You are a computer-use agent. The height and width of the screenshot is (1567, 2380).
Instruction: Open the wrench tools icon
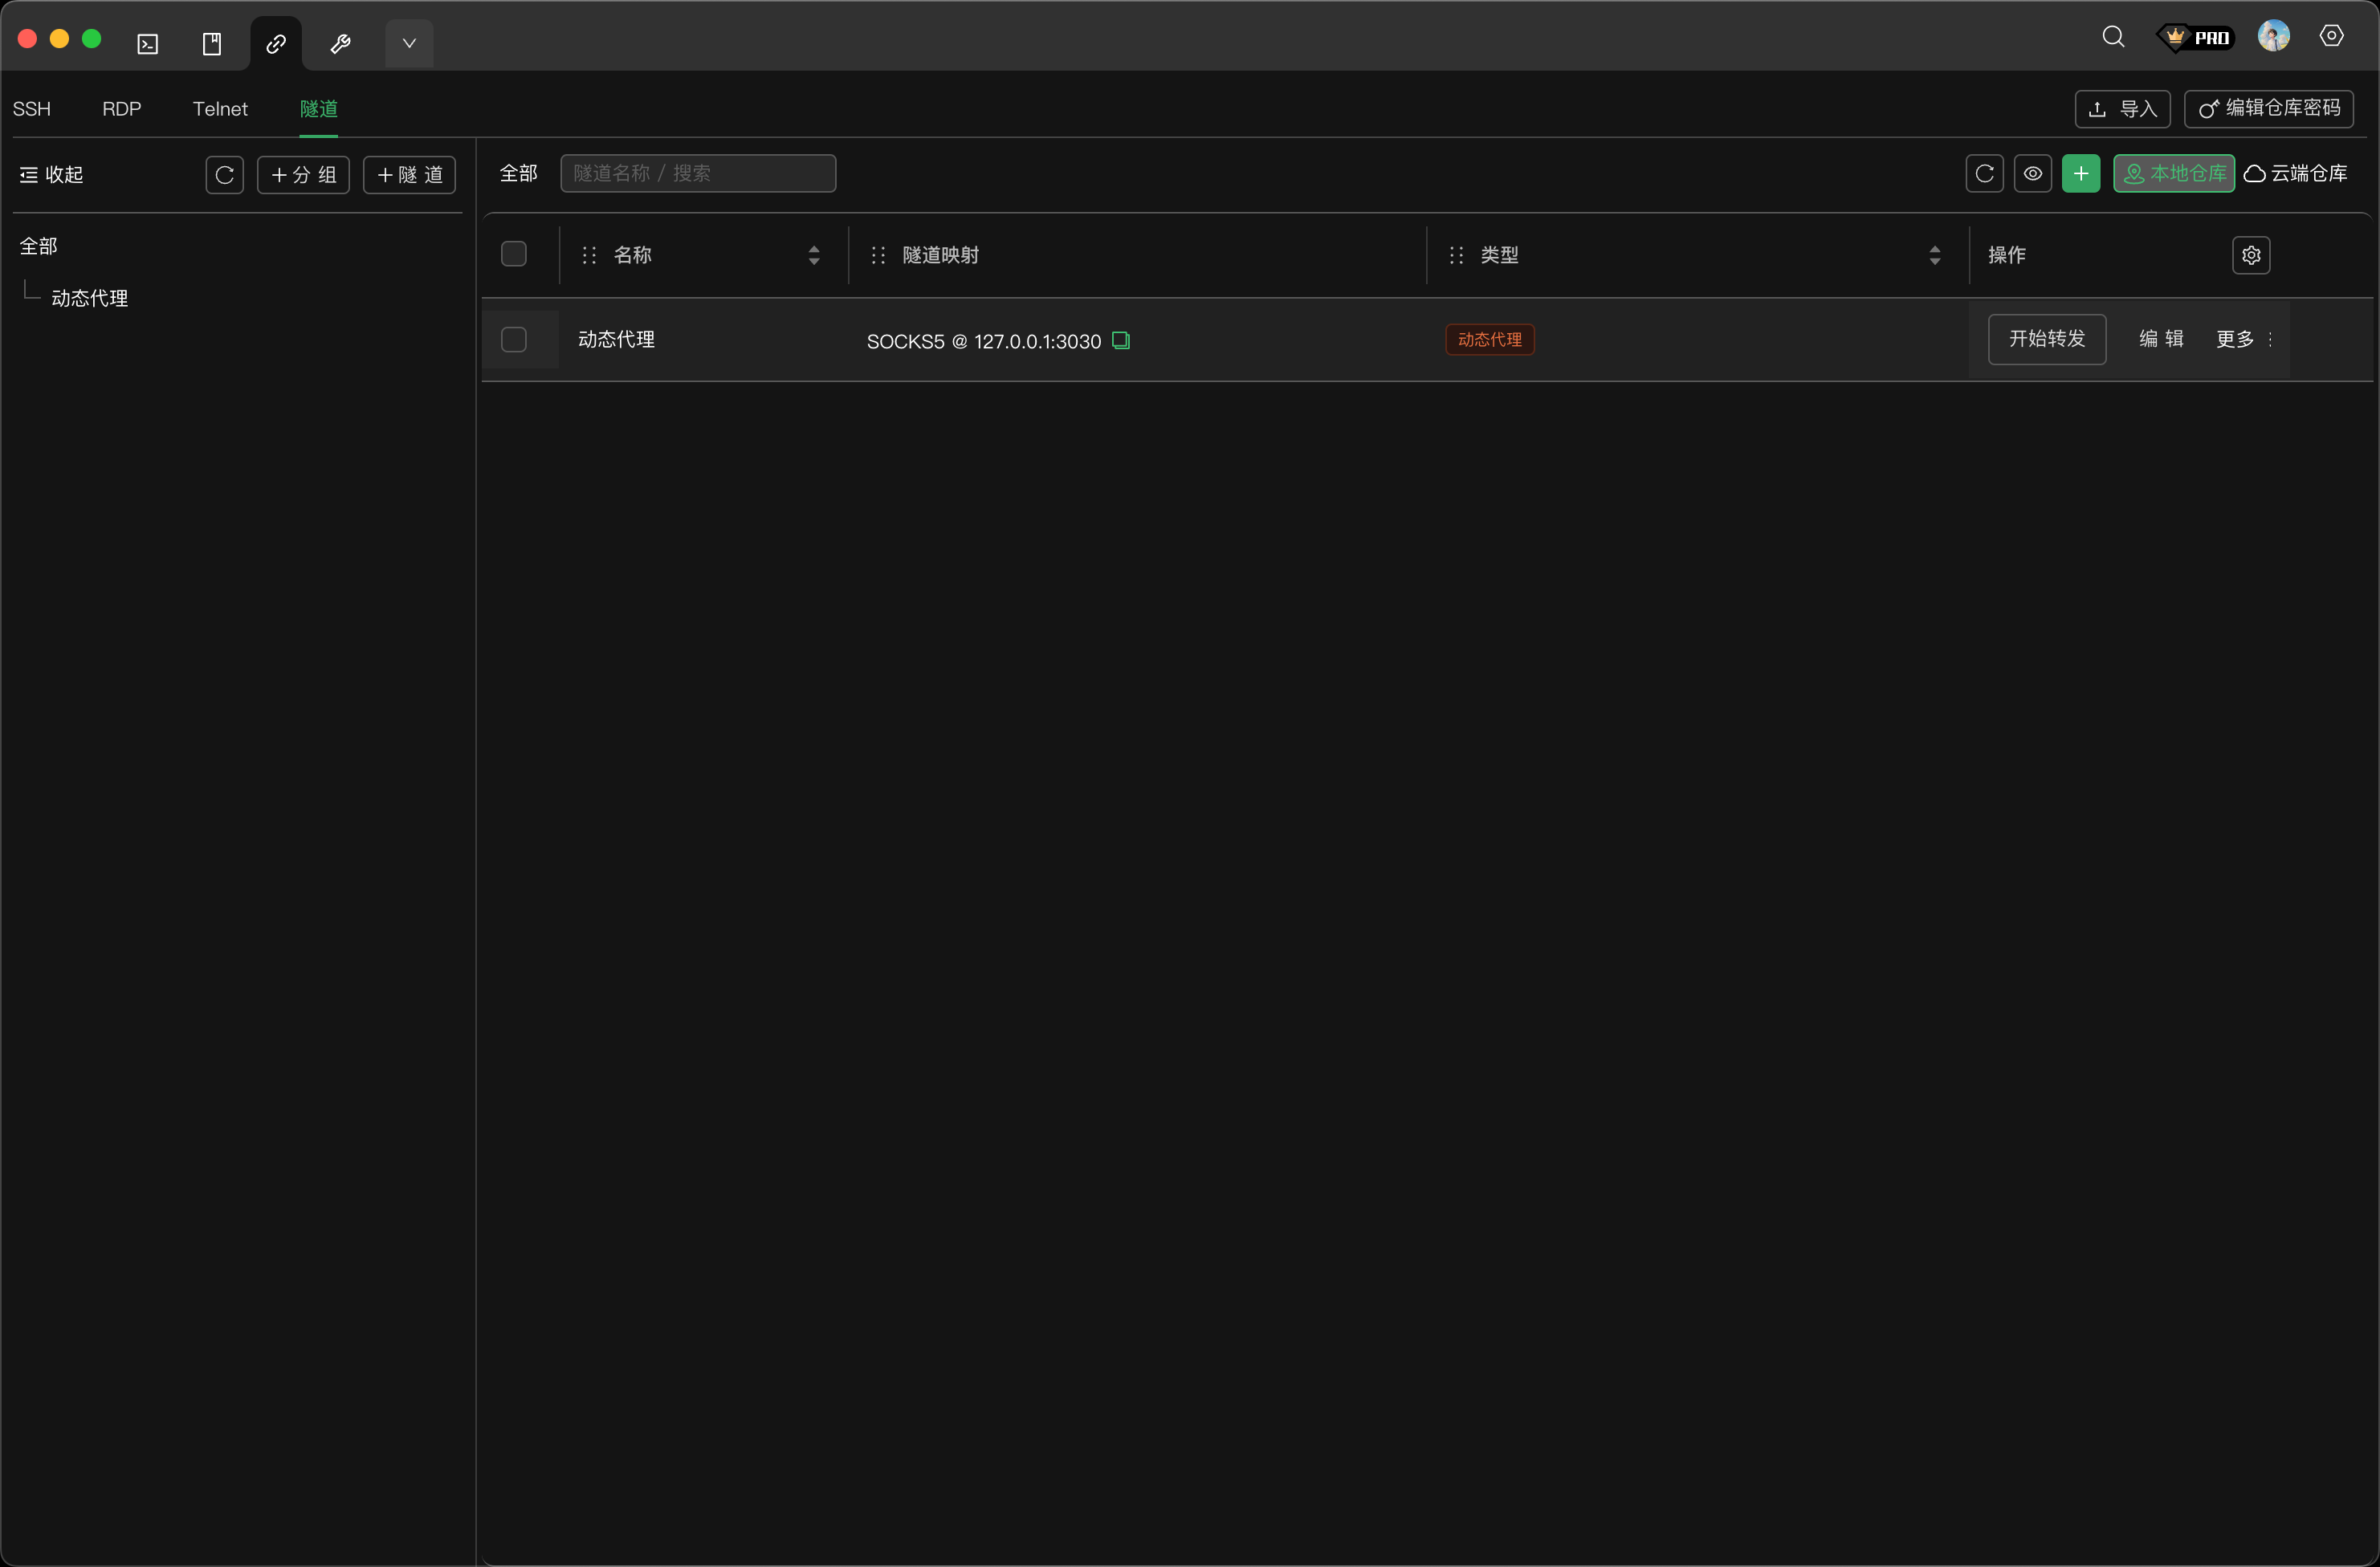(x=340, y=44)
